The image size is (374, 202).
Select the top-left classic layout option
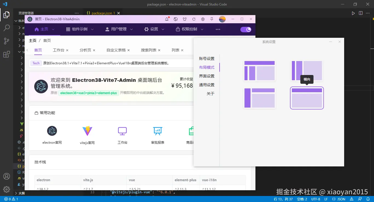point(259,71)
